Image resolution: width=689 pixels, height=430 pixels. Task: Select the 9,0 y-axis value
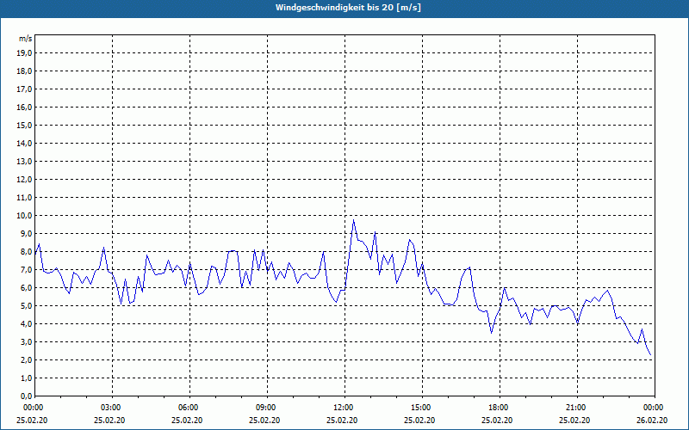click(x=27, y=233)
